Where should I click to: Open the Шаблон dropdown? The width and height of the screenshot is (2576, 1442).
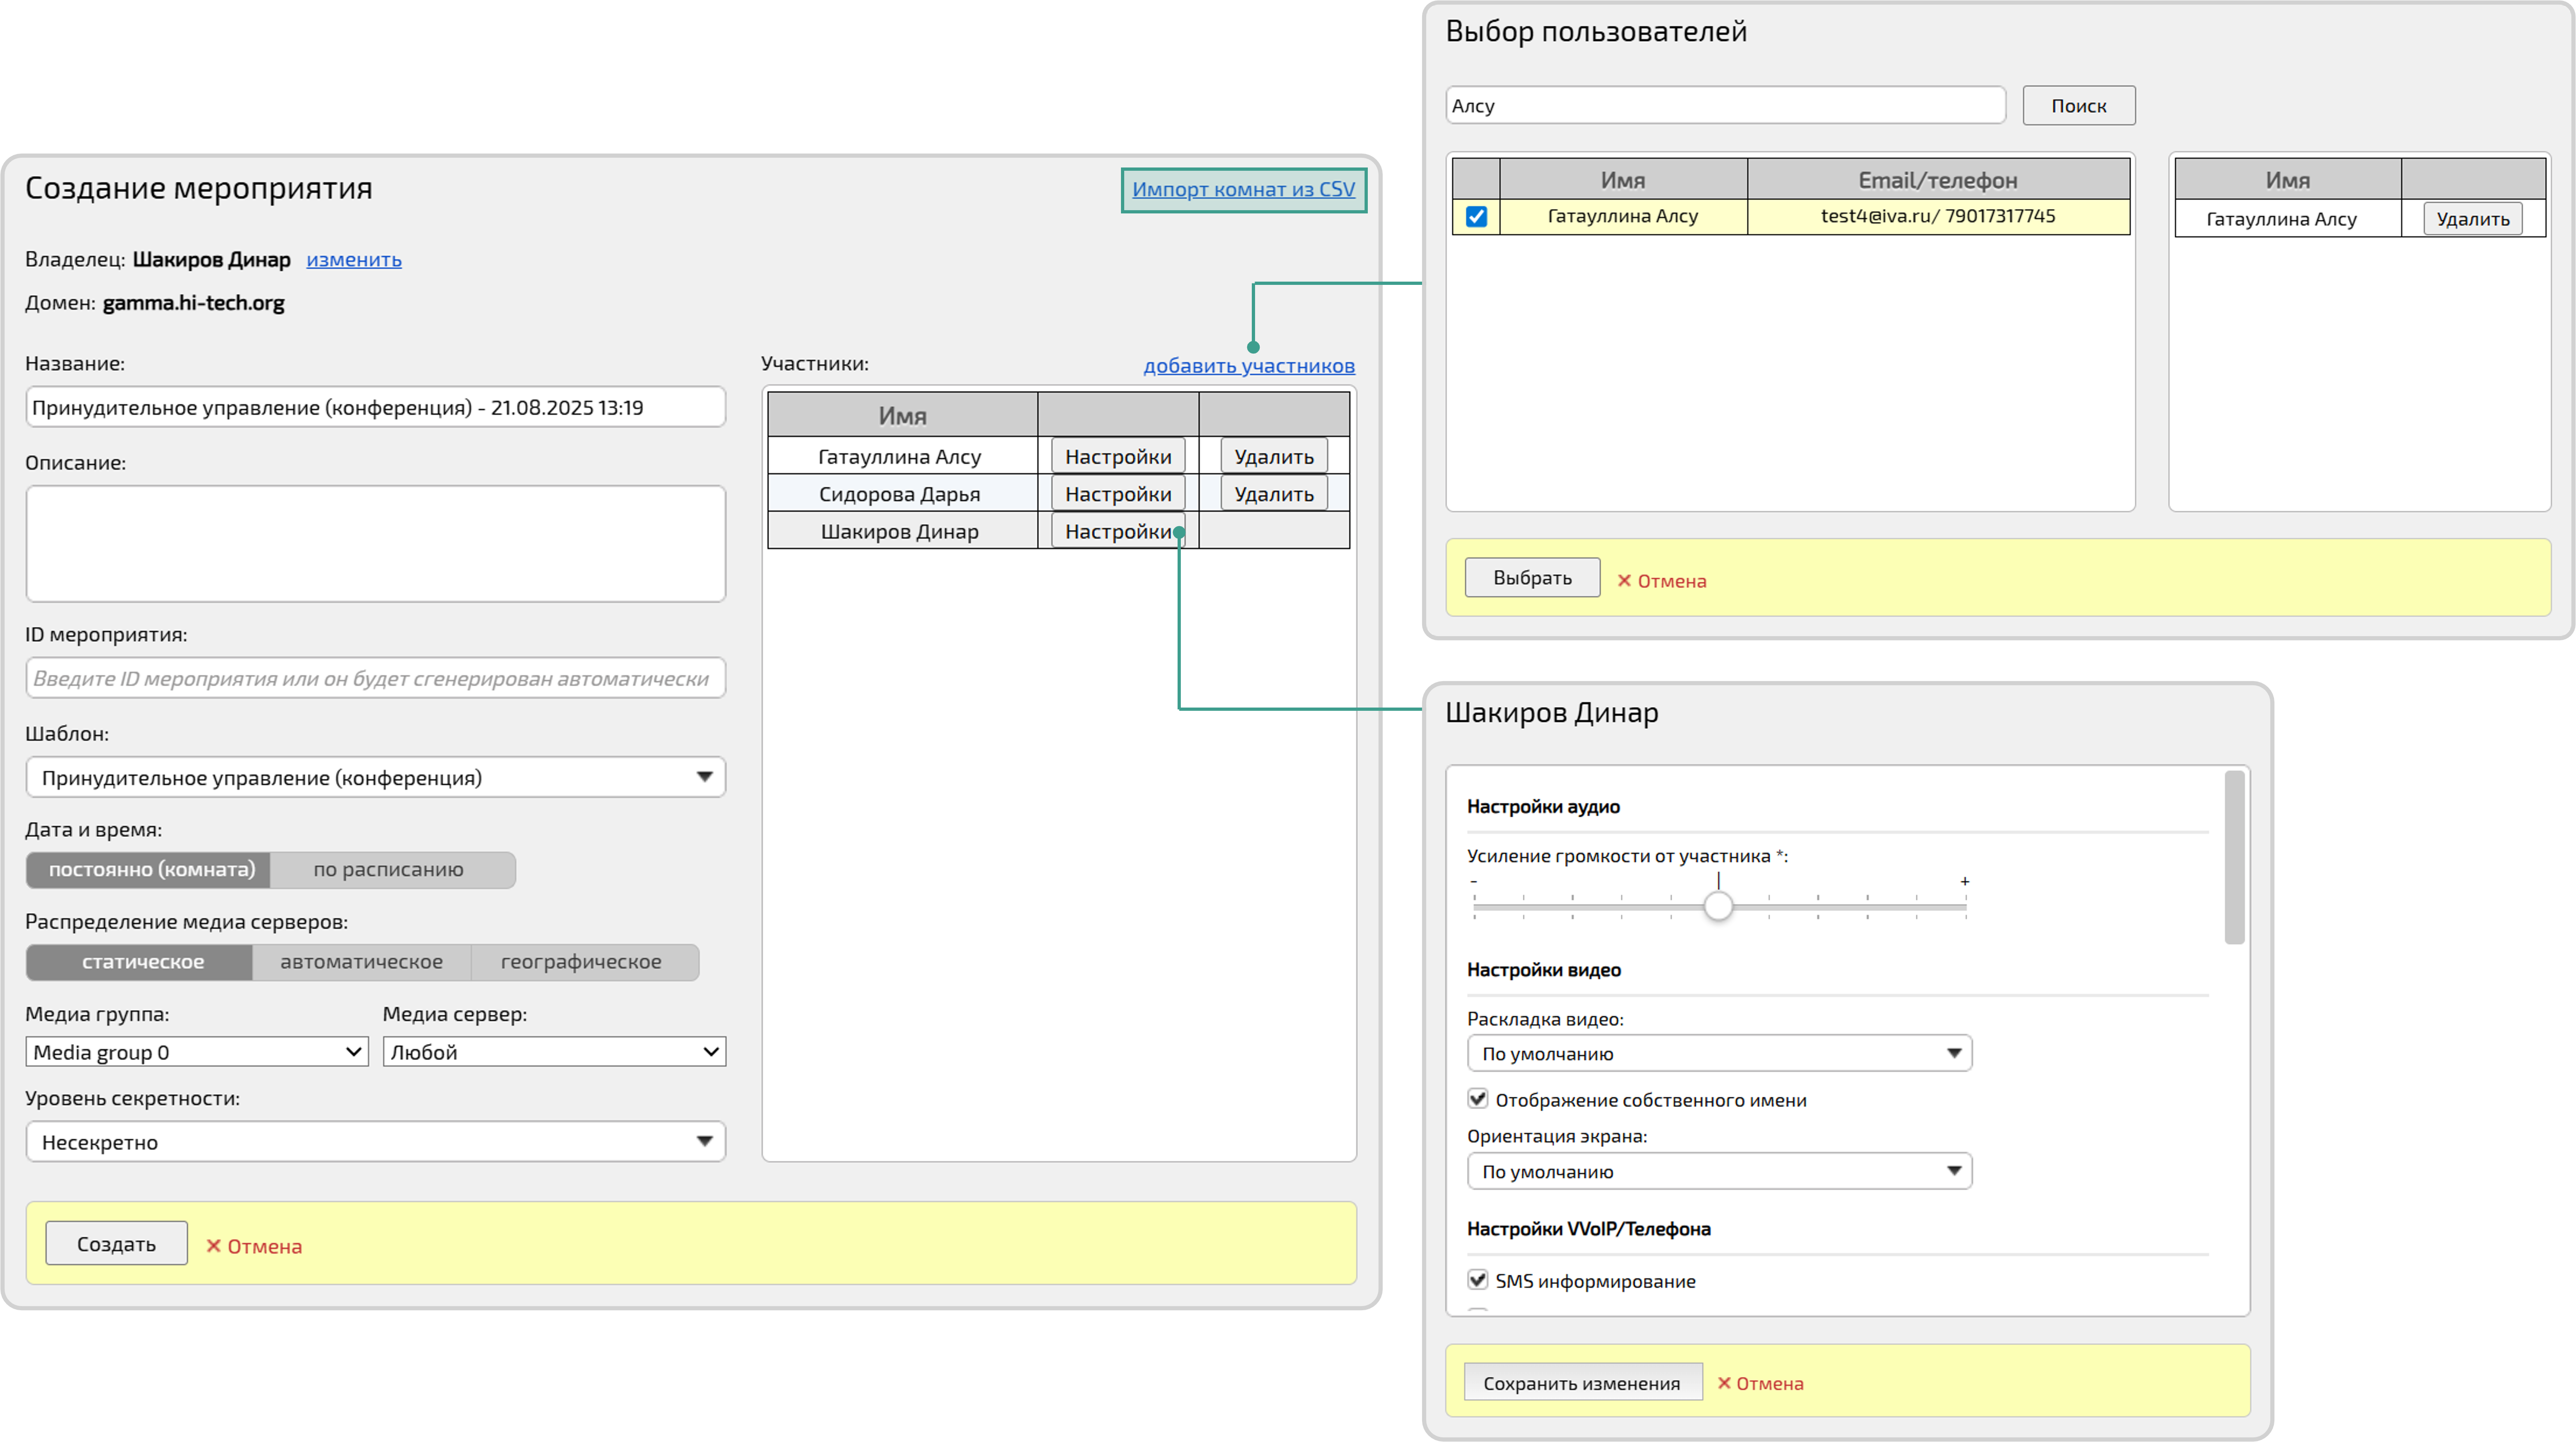tap(375, 777)
